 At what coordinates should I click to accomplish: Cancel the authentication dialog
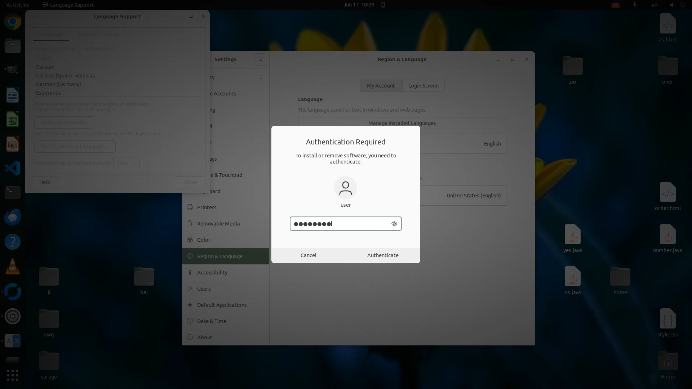(308, 255)
